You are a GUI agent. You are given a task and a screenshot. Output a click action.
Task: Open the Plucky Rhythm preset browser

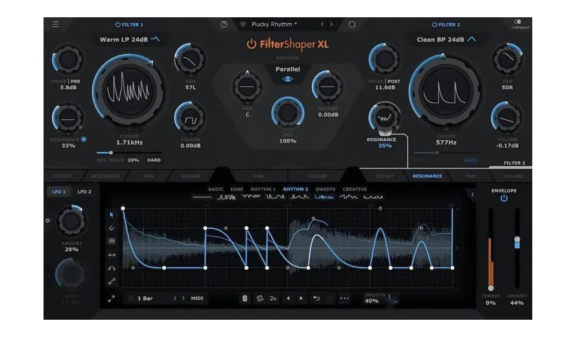point(274,24)
